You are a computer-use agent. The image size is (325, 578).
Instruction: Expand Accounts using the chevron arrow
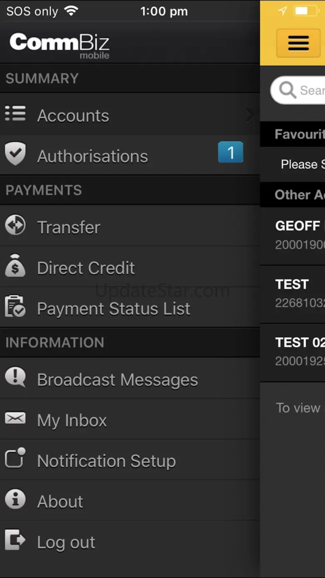pos(250,114)
